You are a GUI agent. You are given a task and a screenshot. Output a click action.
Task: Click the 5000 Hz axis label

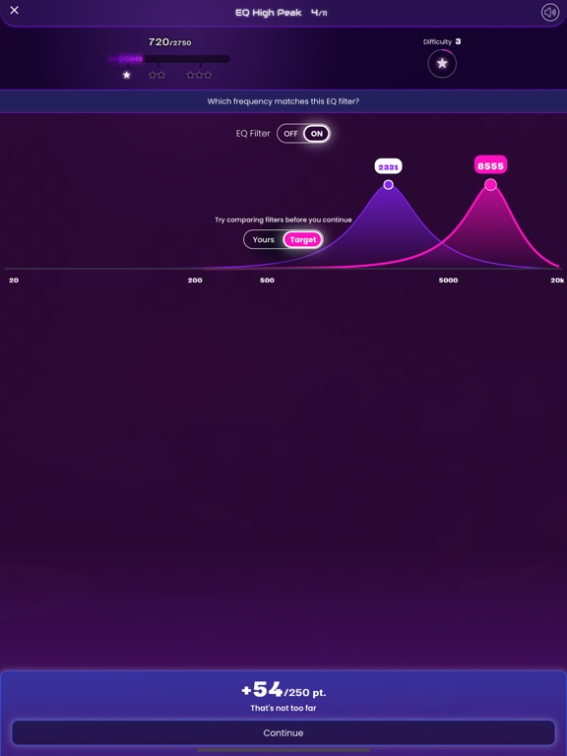point(449,281)
